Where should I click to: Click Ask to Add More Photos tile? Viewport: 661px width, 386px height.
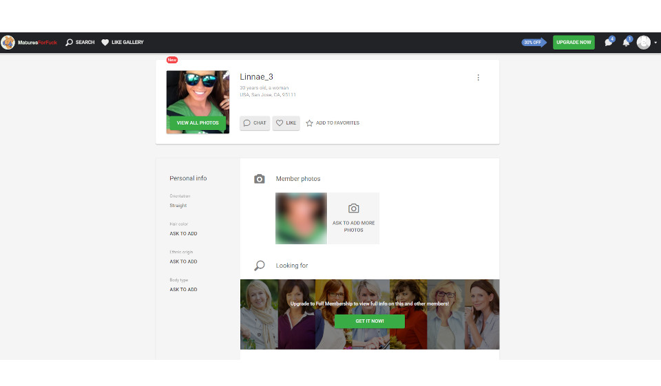click(353, 218)
